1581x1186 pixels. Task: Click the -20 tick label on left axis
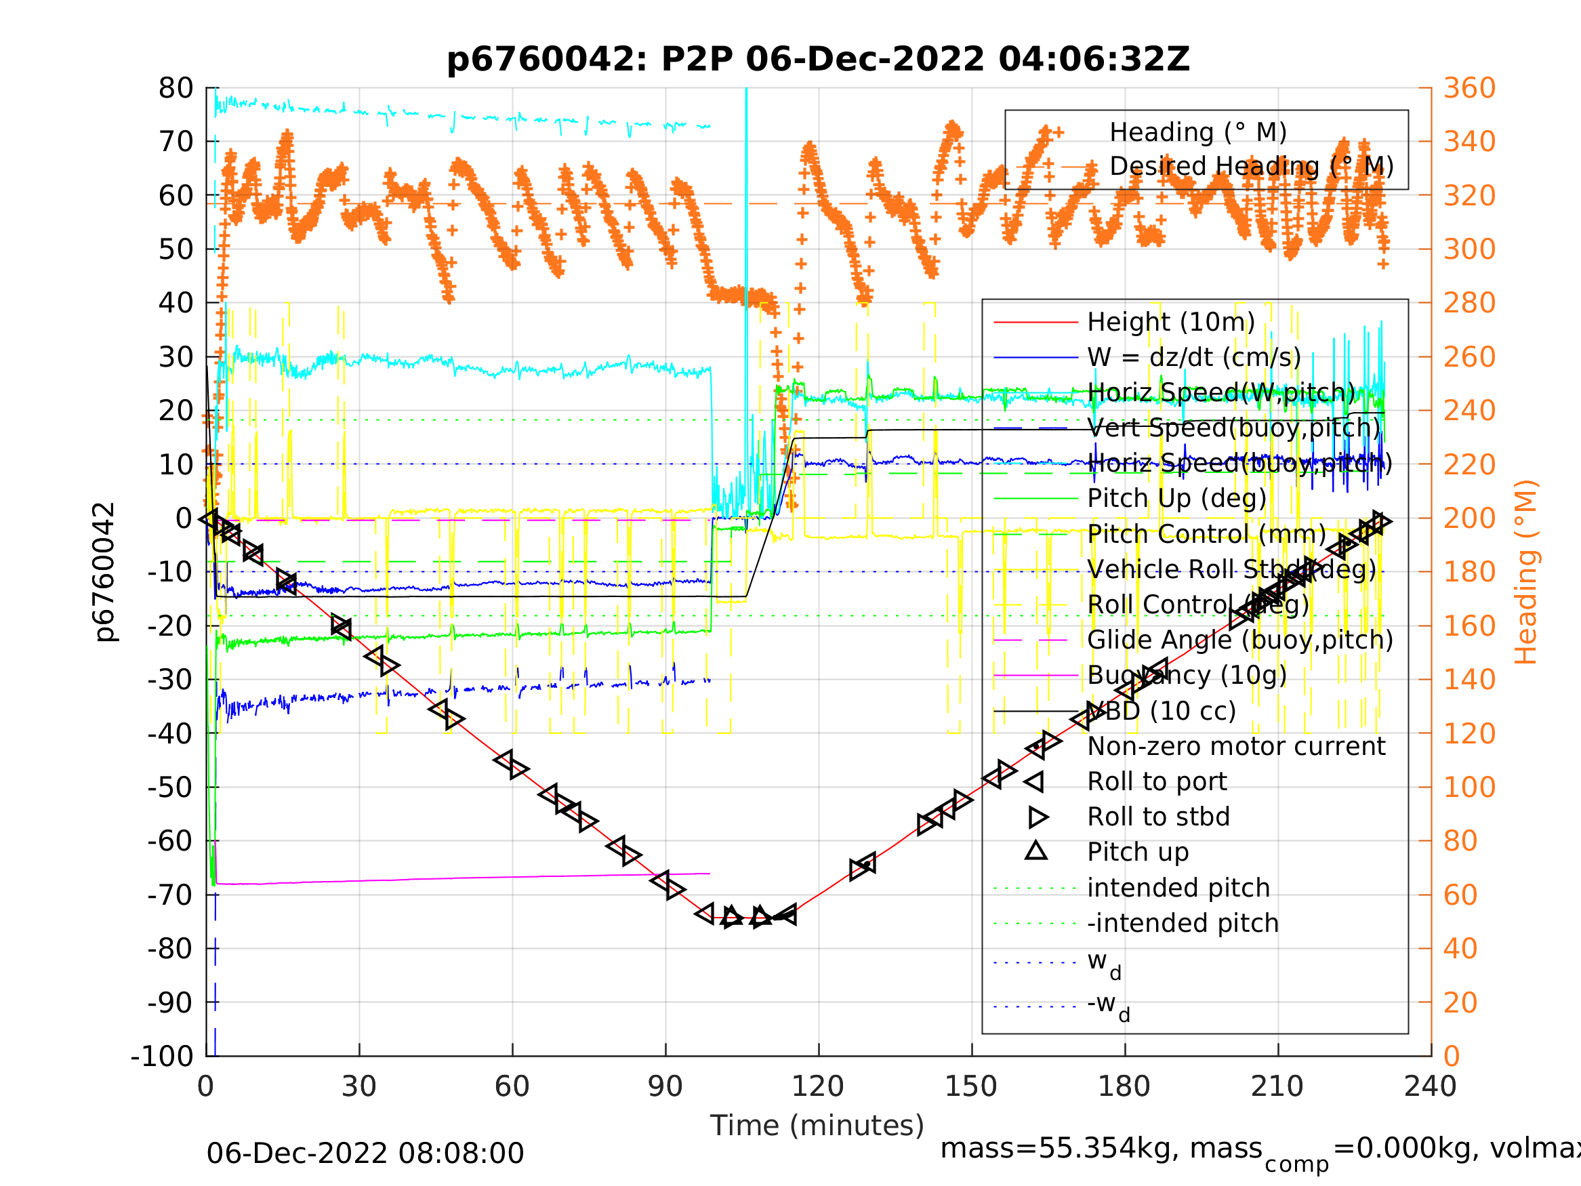(171, 626)
